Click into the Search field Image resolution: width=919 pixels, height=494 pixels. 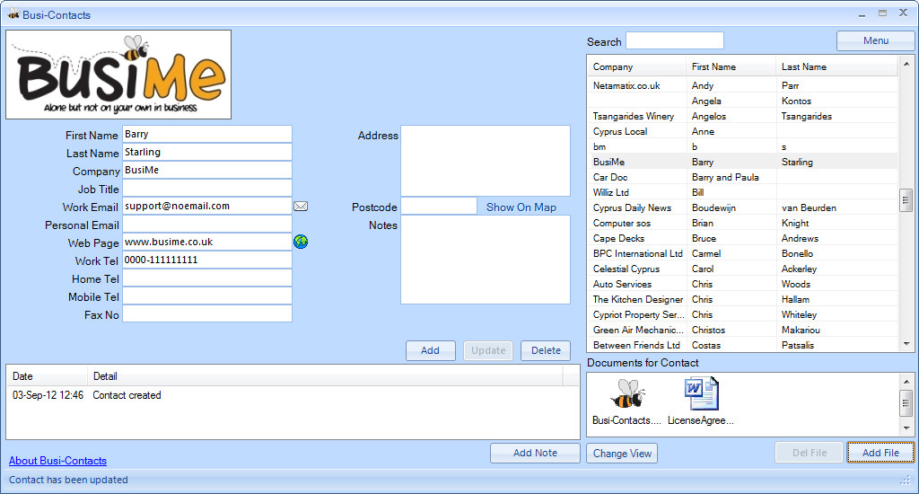[x=675, y=40]
